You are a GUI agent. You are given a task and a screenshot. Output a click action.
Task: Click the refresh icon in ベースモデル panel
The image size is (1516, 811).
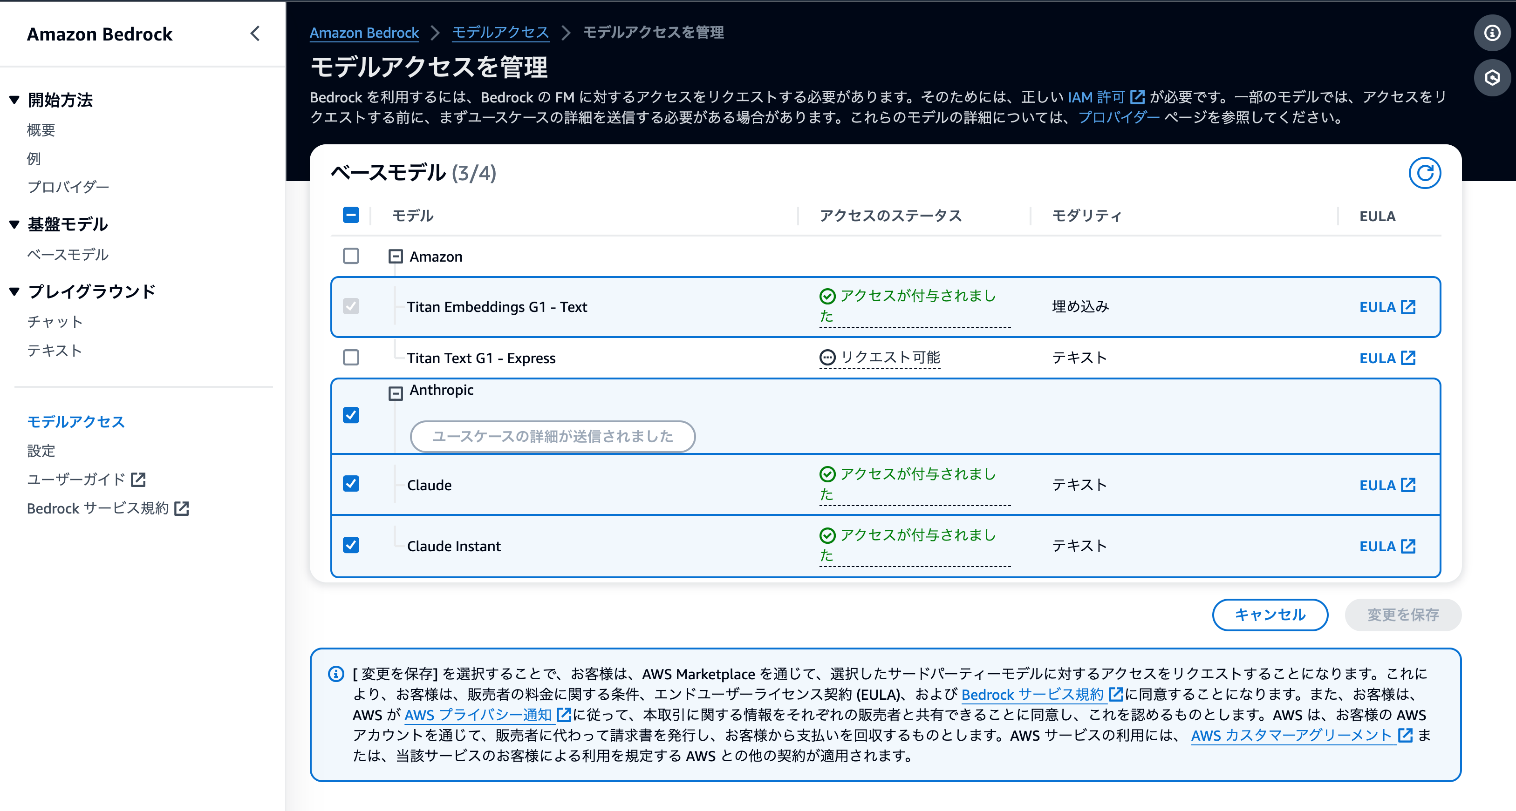click(x=1424, y=173)
